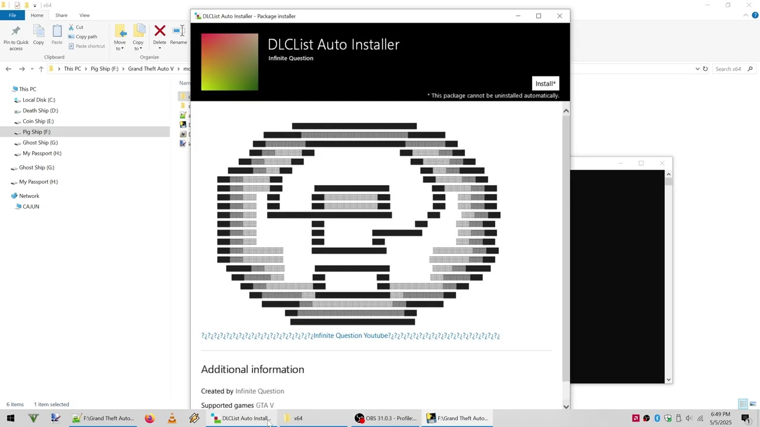Click the Forward navigation arrow in Explorer

coord(22,69)
